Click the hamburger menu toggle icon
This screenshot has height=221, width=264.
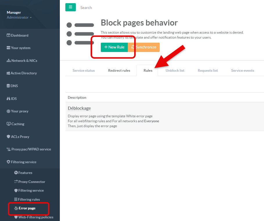pyautogui.click(x=70, y=7)
